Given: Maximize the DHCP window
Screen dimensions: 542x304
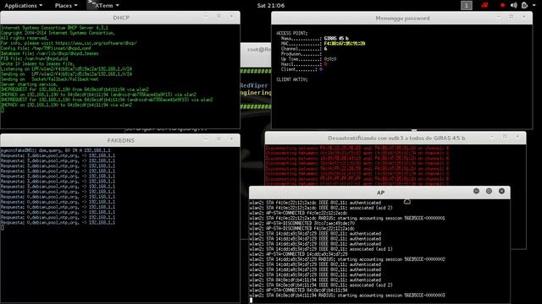Looking at the screenshot, I should click(218, 17).
